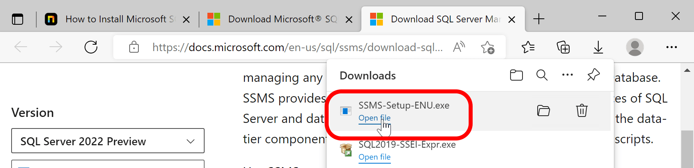Open the Downloads folder icon

pos(516,75)
